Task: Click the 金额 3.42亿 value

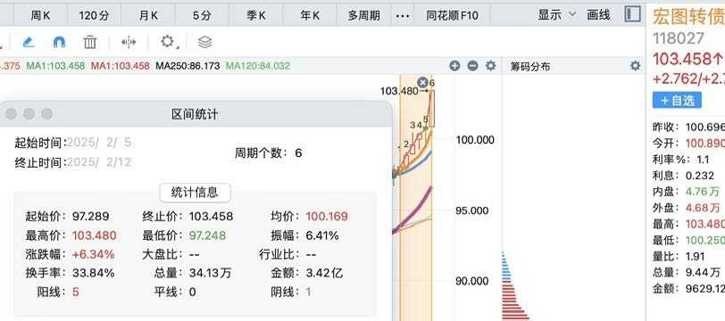Action: click(x=324, y=273)
